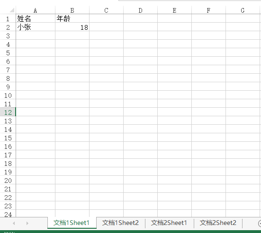The width and height of the screenshot is (261, 233).
Task: Select column D header
Action: [x=141, y=10]
